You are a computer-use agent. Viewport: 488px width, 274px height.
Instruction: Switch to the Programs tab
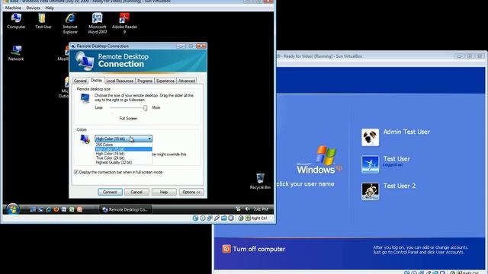point(145,81)
